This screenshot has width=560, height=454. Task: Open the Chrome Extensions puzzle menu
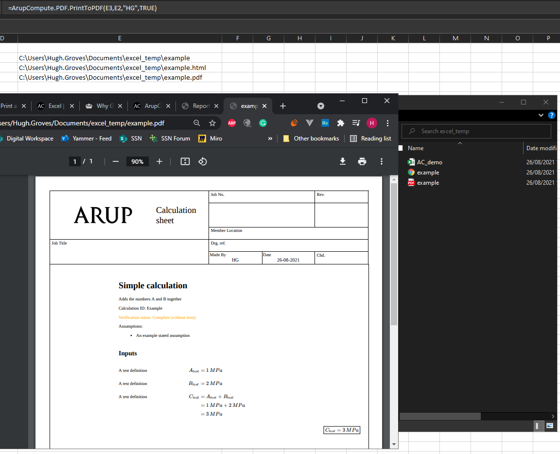point(341,123)
